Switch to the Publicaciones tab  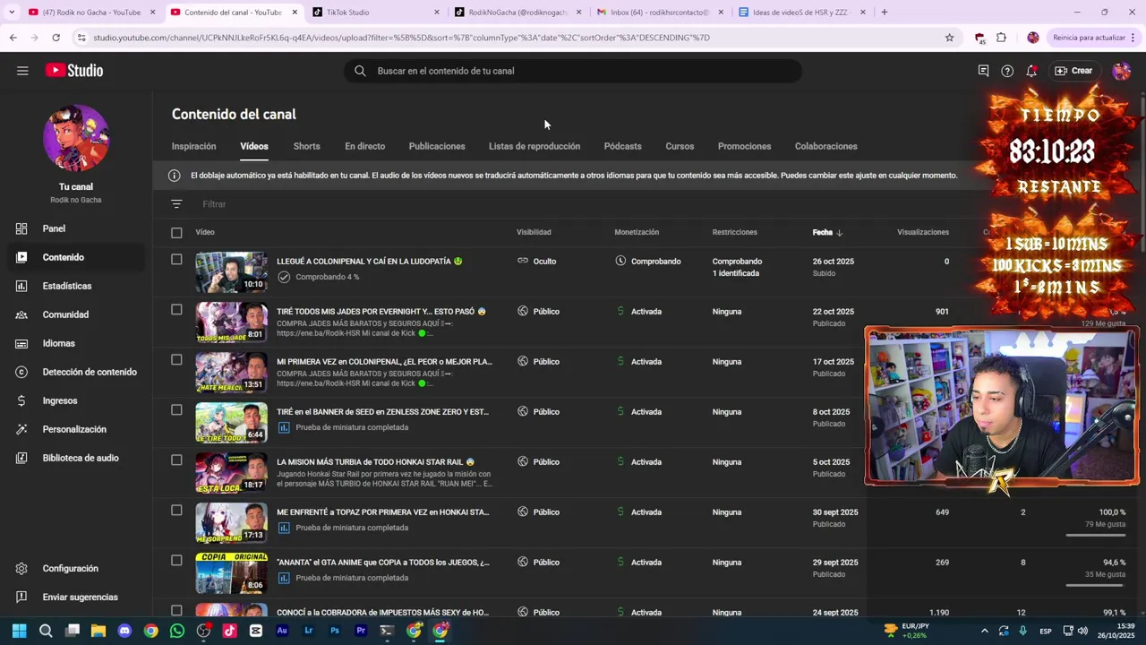coord(437,146)
